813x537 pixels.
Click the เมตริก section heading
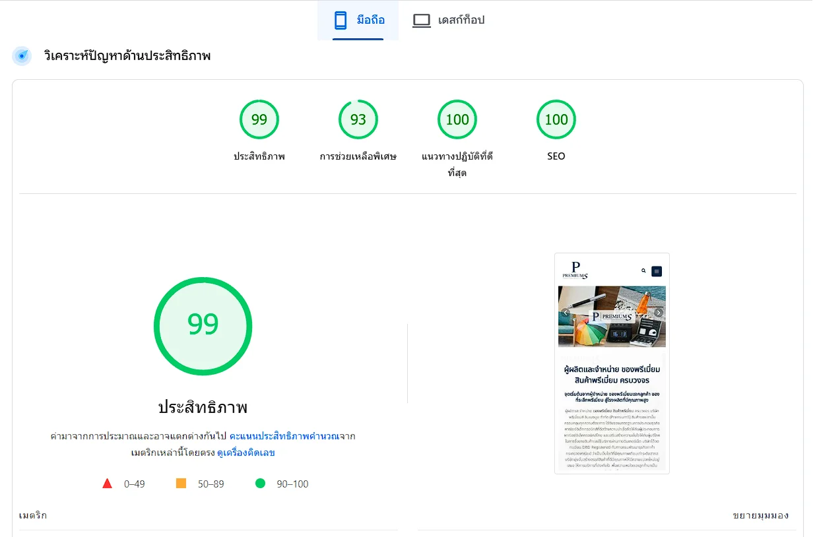pyautogui.click(x=33, y=515)
